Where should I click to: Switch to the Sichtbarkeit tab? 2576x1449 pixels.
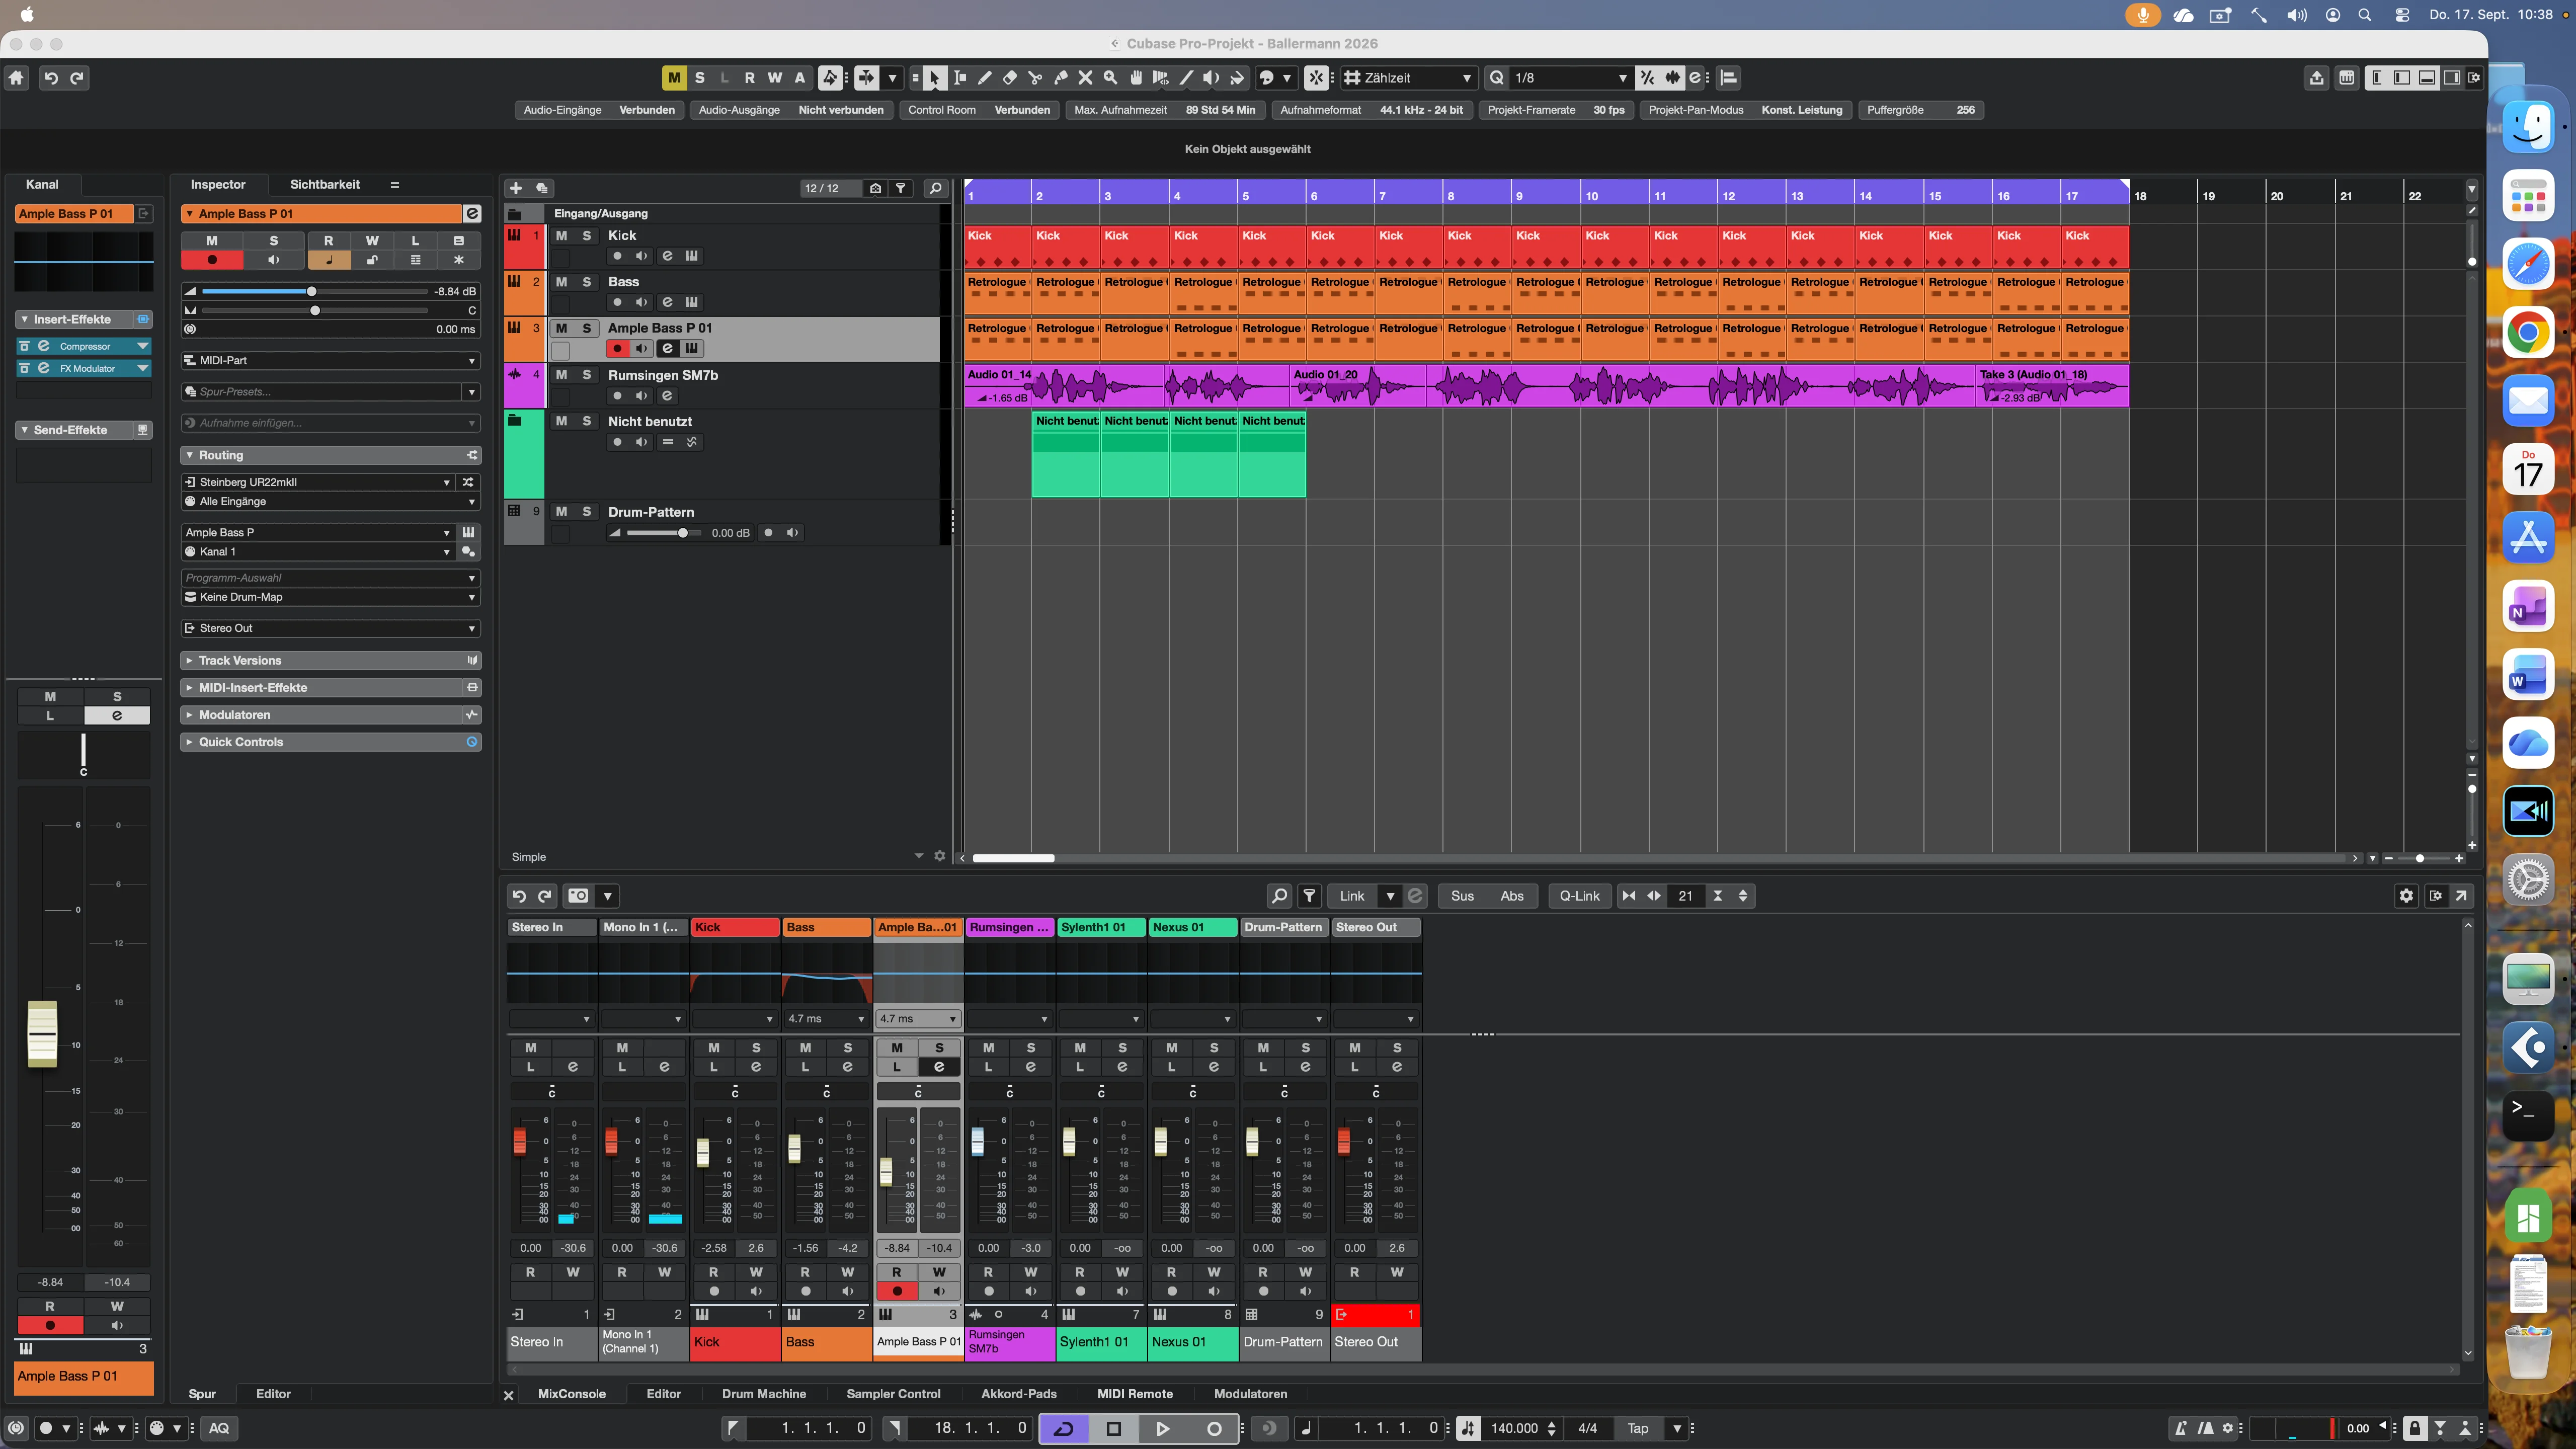click(x=324, y=184)
